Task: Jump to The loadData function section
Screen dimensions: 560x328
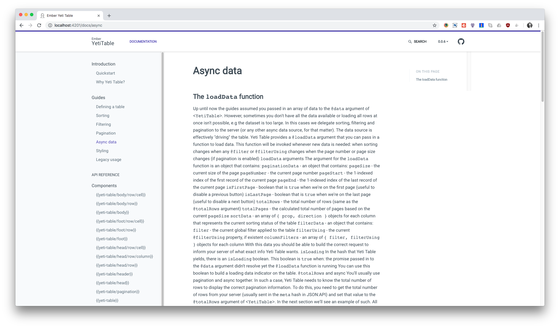Action: coord(432,80)
